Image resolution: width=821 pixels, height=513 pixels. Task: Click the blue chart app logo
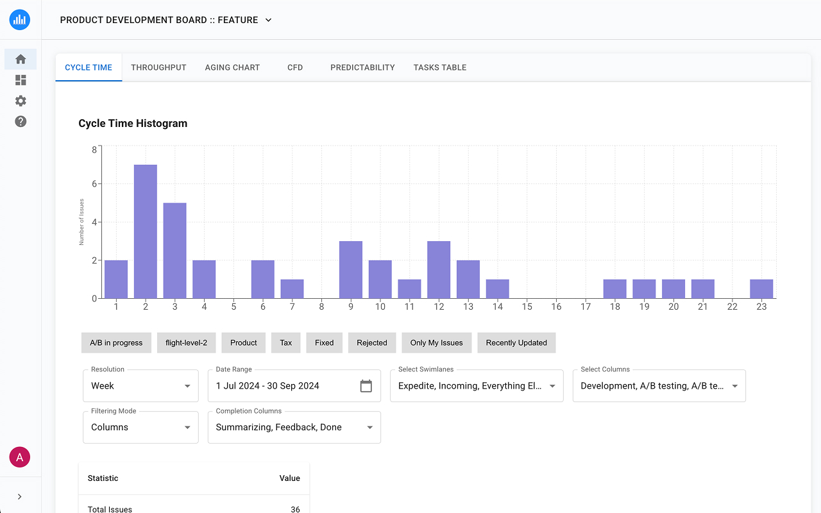[20, 20]
